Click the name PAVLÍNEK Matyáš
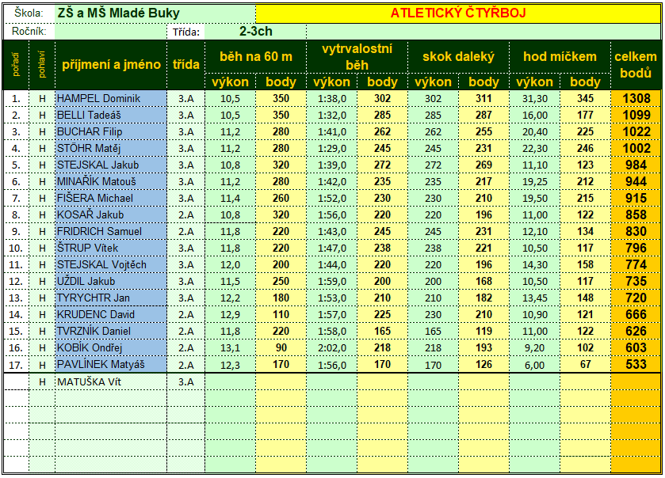Image resolution: width=665 pixels, height=478 pixels. (x=101, y=365)
